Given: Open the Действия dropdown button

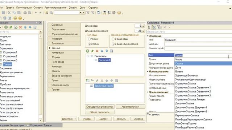Looking at the screenshot, I should [69, 119].
